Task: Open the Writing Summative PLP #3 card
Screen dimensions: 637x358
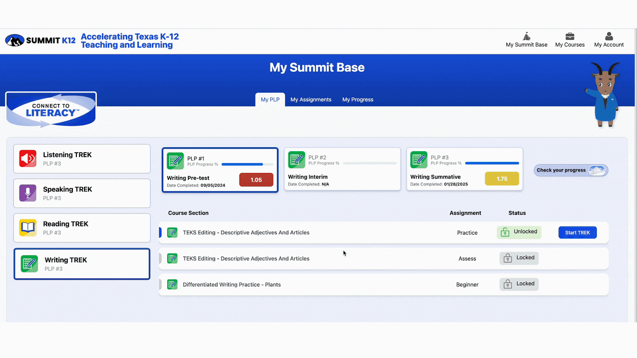Action: pos(464,169)
